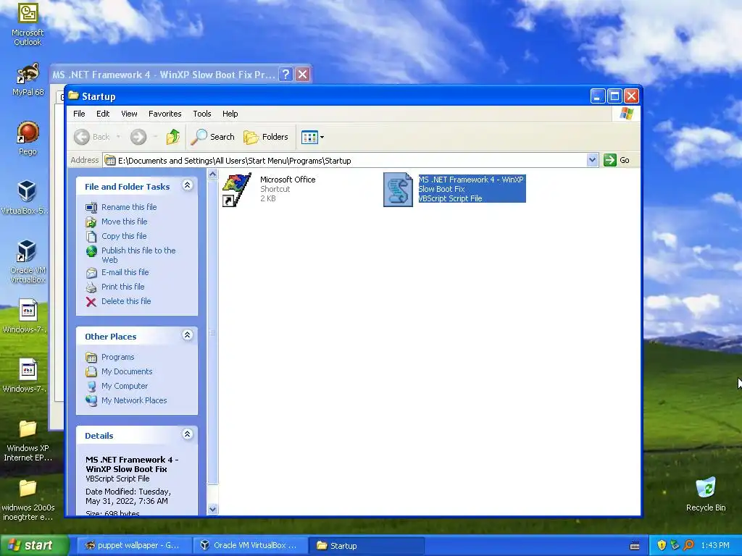Open the widnwos 20o0s folder on desktop

(x=28, y=500)
